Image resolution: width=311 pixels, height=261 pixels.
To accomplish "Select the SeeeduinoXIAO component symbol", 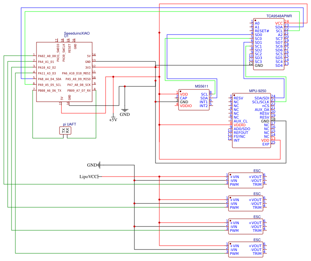I will (x=65, y=71).
